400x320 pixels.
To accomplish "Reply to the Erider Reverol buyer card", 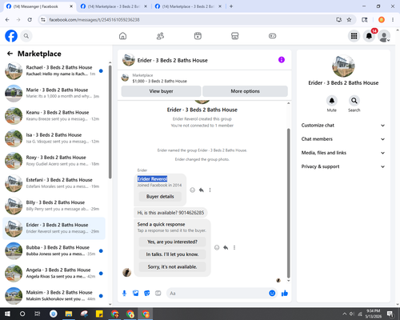I will point(202,190).
